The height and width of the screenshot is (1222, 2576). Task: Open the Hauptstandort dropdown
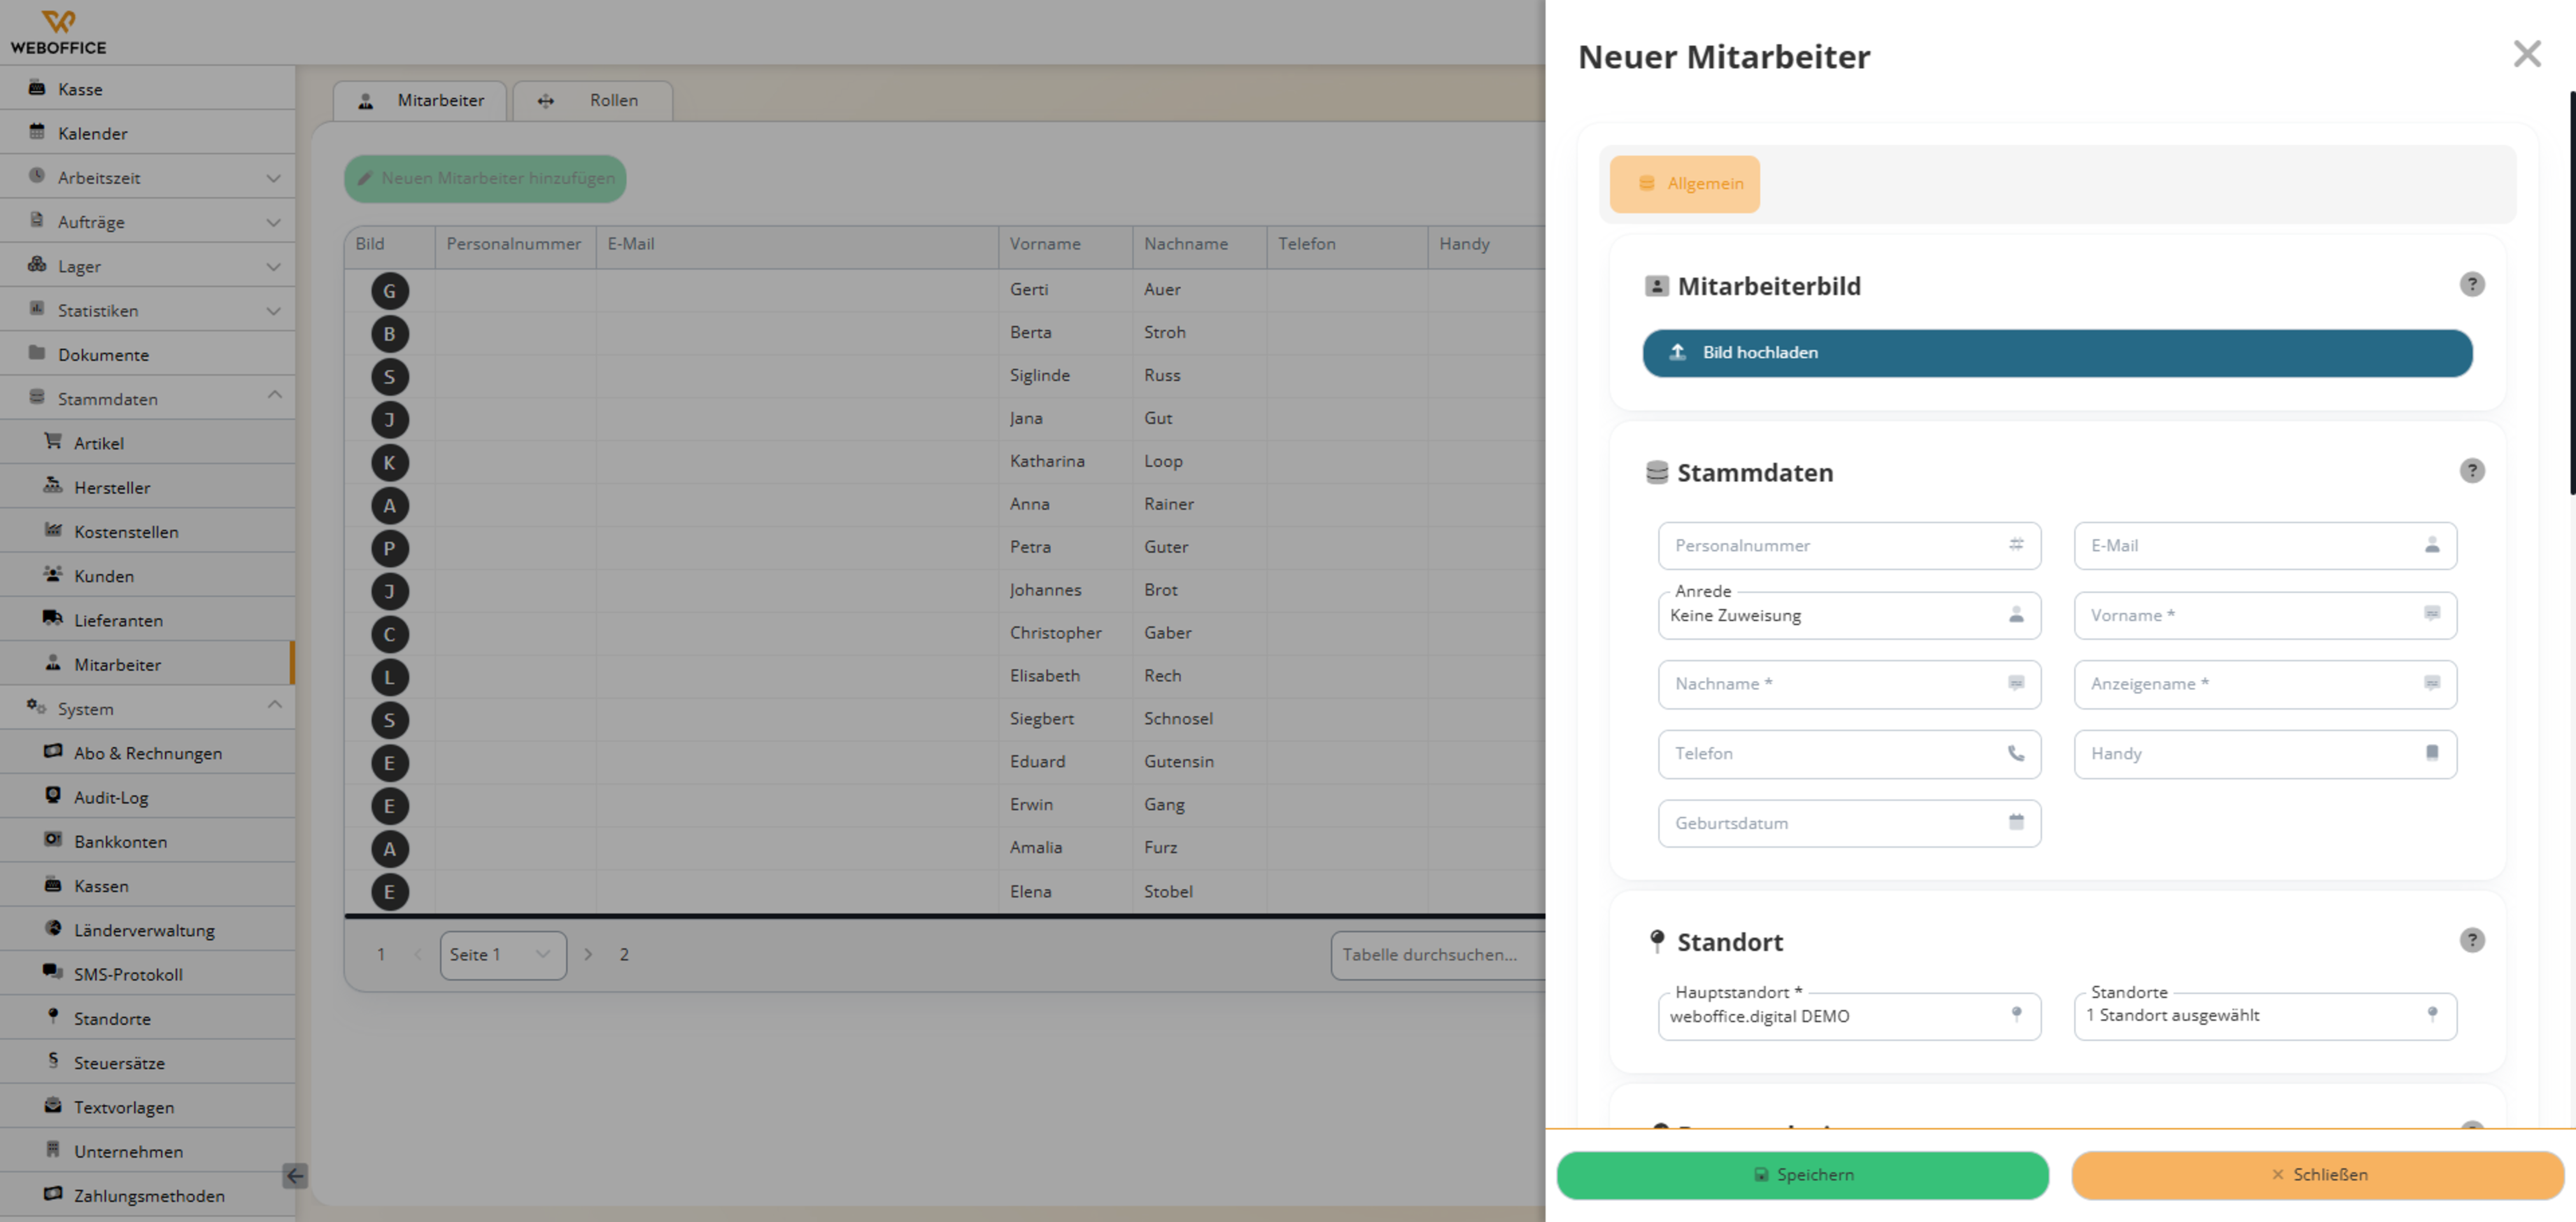point(1849,1016)
